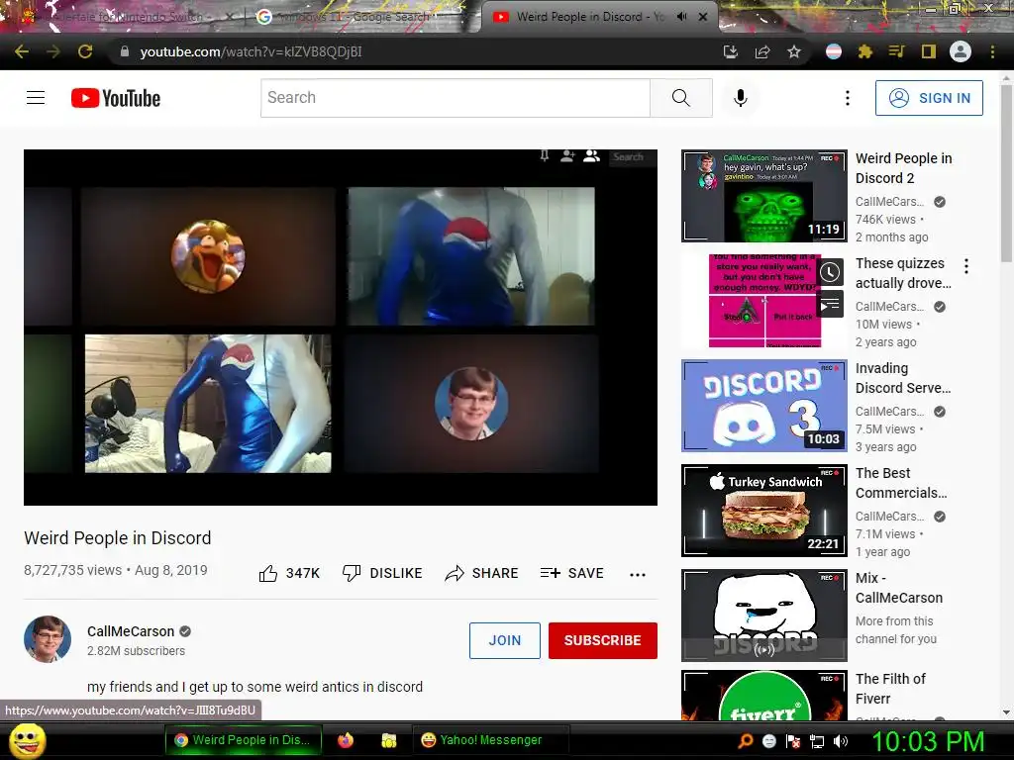Open the media controls playlist icon
The image size is (1014, 760).
(897, 51)
